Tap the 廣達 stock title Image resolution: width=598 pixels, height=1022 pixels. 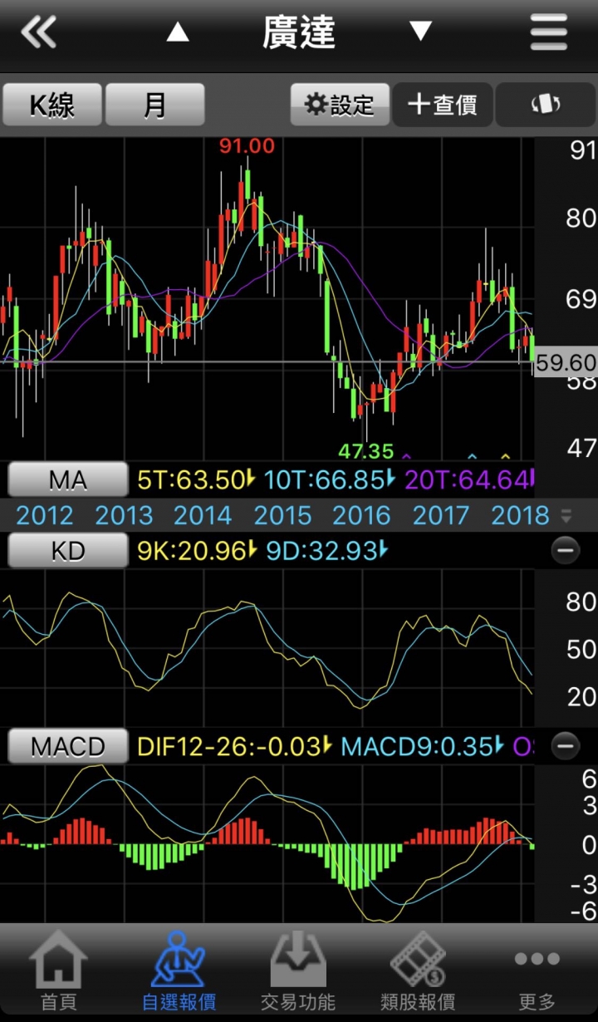[299, 32]
